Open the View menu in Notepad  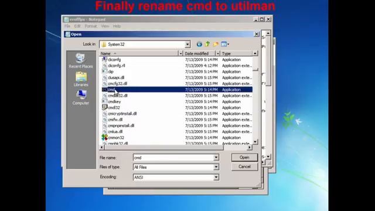coord(105,26)
